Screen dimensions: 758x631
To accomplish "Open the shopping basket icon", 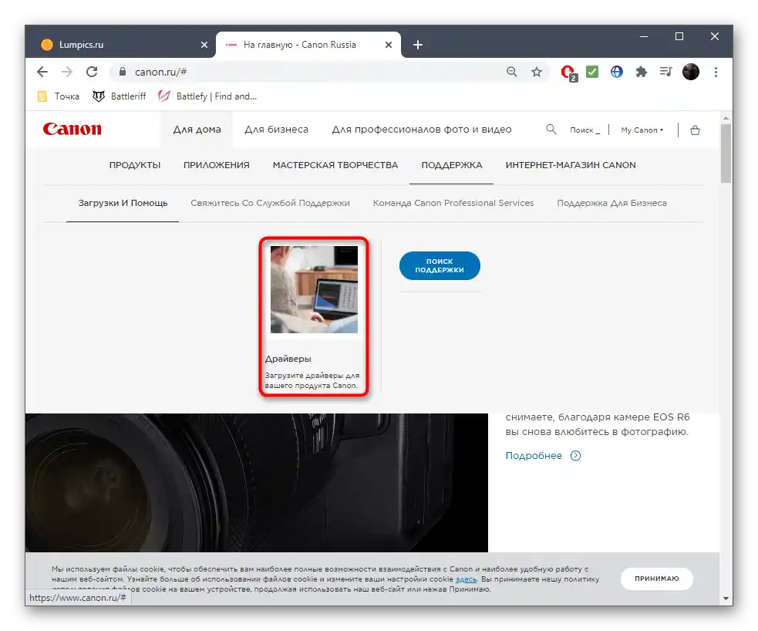I will [x=696, y=130].
